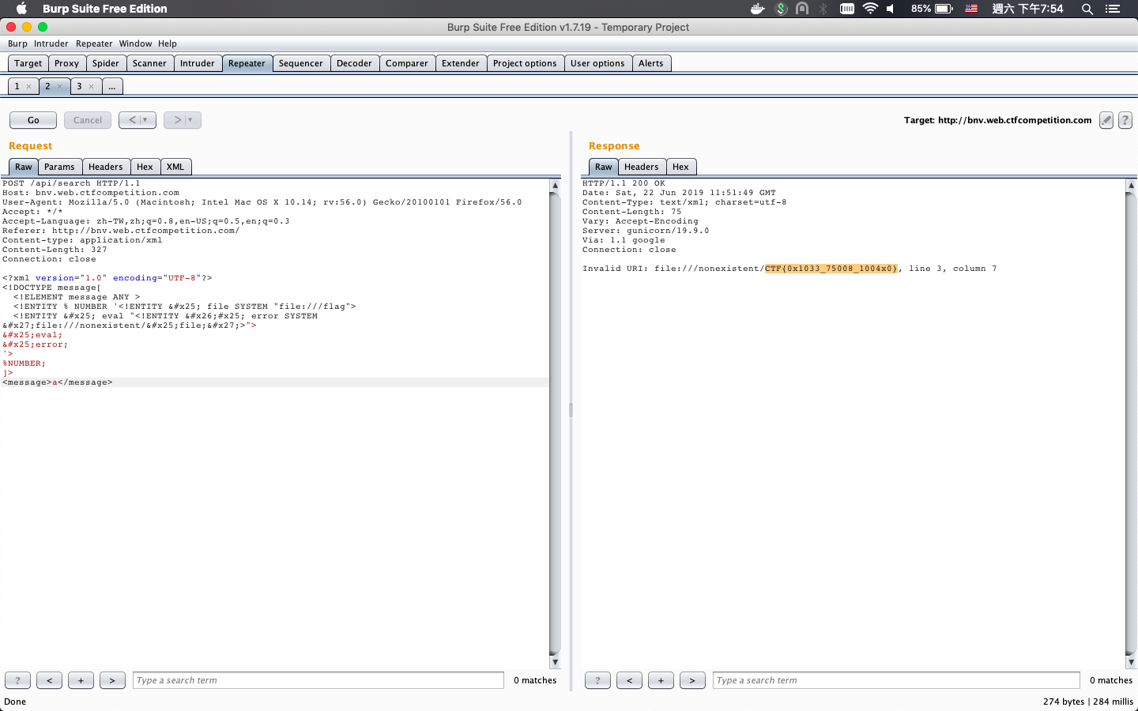The height and width of the screenshot is (711, 1138).
Task: Switch to the Comparer tab
Action: click(407, 63)
